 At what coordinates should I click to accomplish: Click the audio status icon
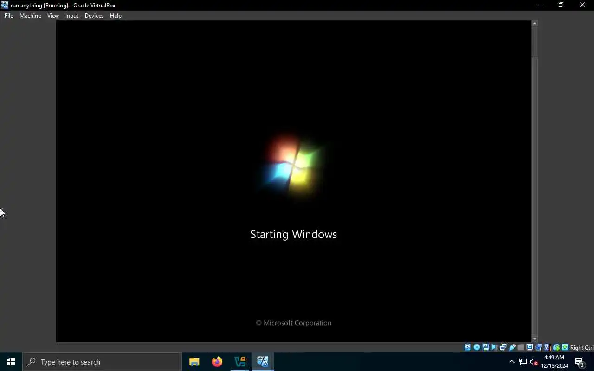494,347
